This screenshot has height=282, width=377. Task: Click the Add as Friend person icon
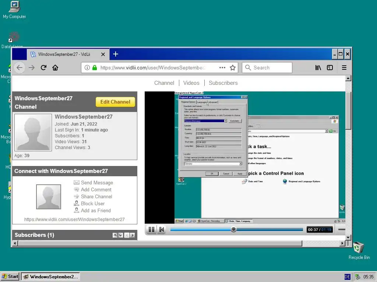(77, 210)
